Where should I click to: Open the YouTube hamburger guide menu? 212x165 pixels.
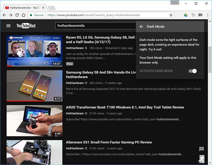pyautogui.click(x=8, y=26)
